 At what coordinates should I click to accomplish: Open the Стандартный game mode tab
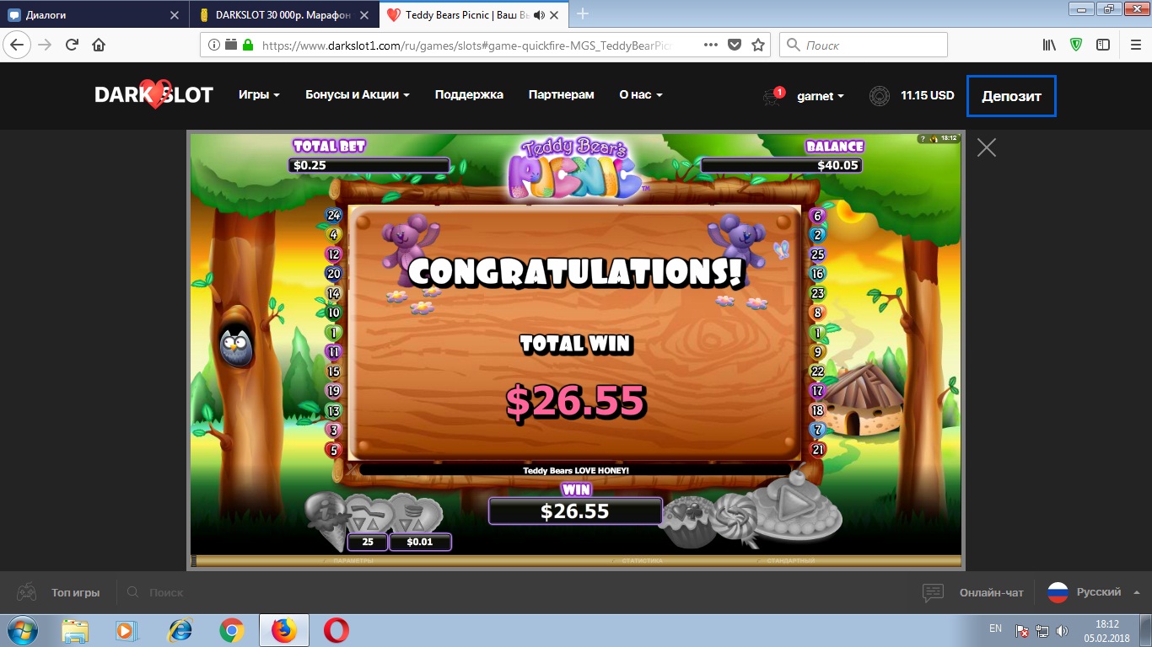pyautogui.click(x=789, y=561)
